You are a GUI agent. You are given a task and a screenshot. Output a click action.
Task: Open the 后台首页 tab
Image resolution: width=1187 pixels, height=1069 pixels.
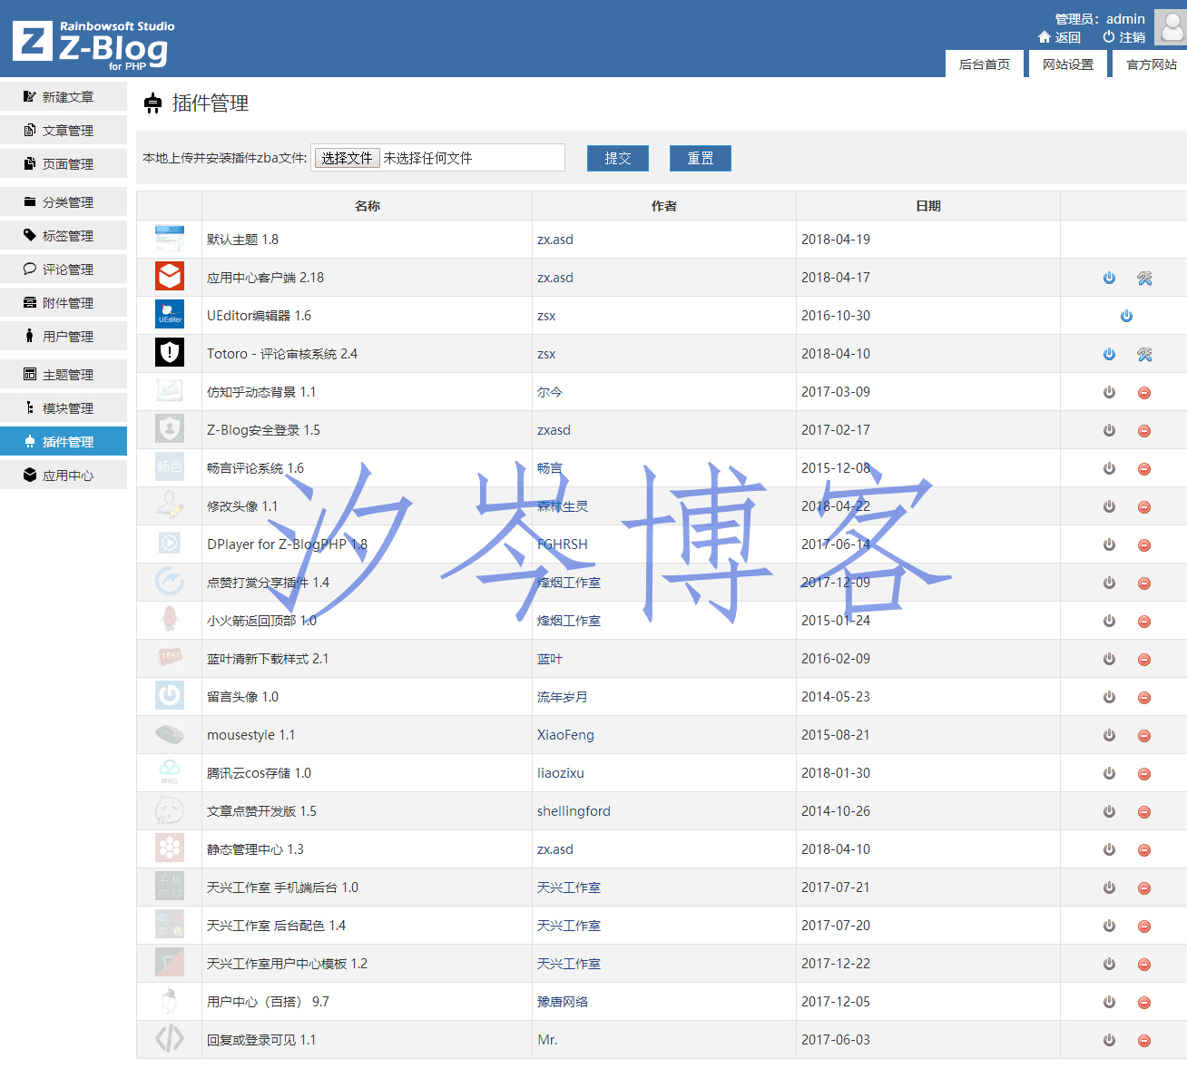point(984,64)
